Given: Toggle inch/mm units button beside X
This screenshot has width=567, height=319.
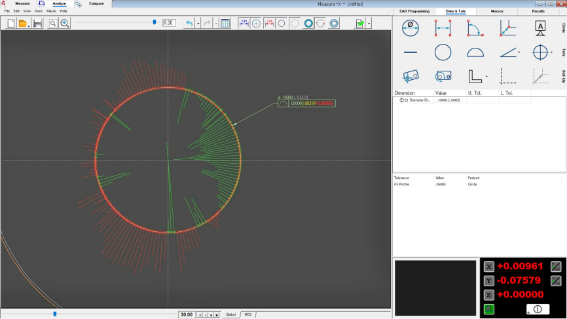Looking at the screenshot, I should click(x=556, y=267).
